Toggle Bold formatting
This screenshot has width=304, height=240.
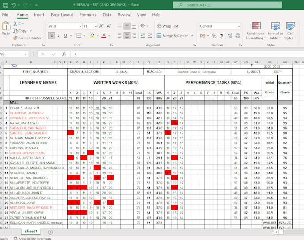(51, 36)
